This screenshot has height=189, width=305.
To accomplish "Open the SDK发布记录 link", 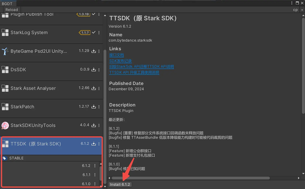I will [120, 61].
